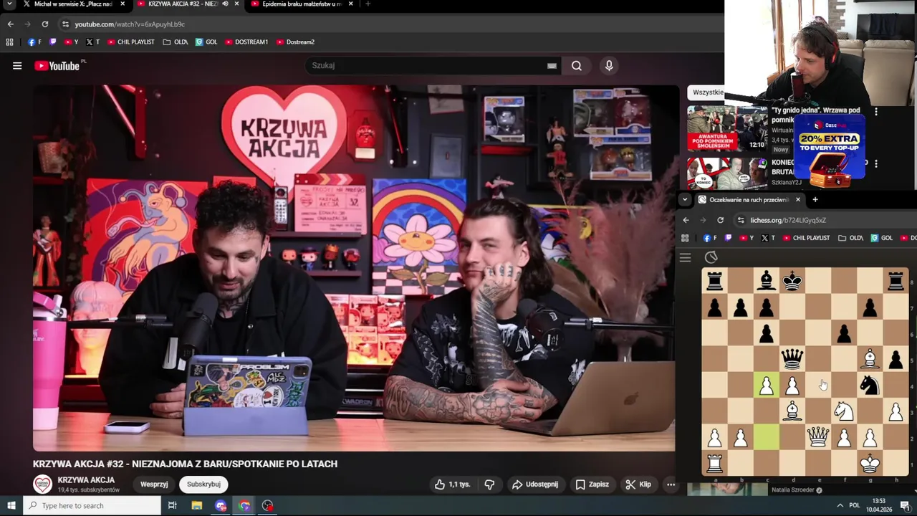Select the 'Wszystkie' filter chip
The height and width of the screenshot is (516, 917).
click(x=707, y=92)
